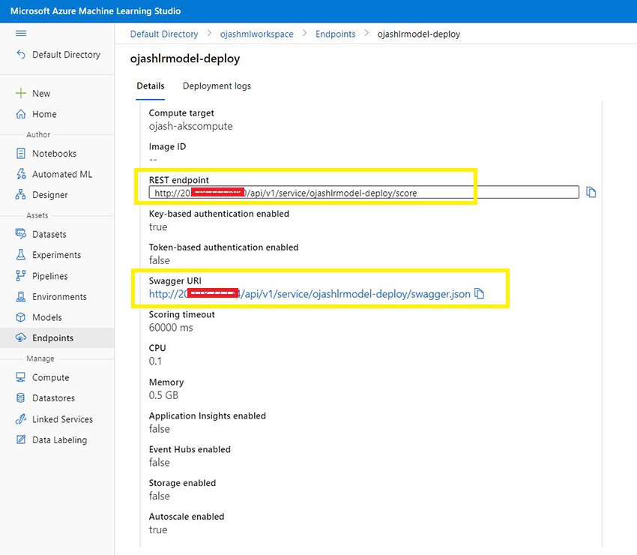Viewport: 637px width, 555px height.
Task: Click the CPU value 0.1
Action: click(155, 361)
